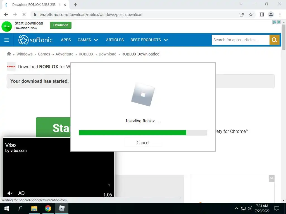Click Ad label on right ad box
This screenshot has width=286, height=214.
point(271,178)
